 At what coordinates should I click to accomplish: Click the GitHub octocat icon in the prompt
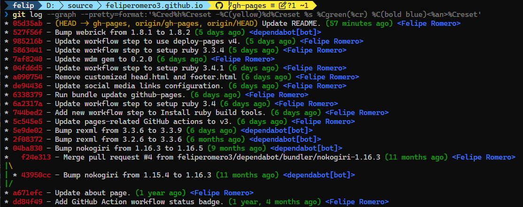click(219, 5)
